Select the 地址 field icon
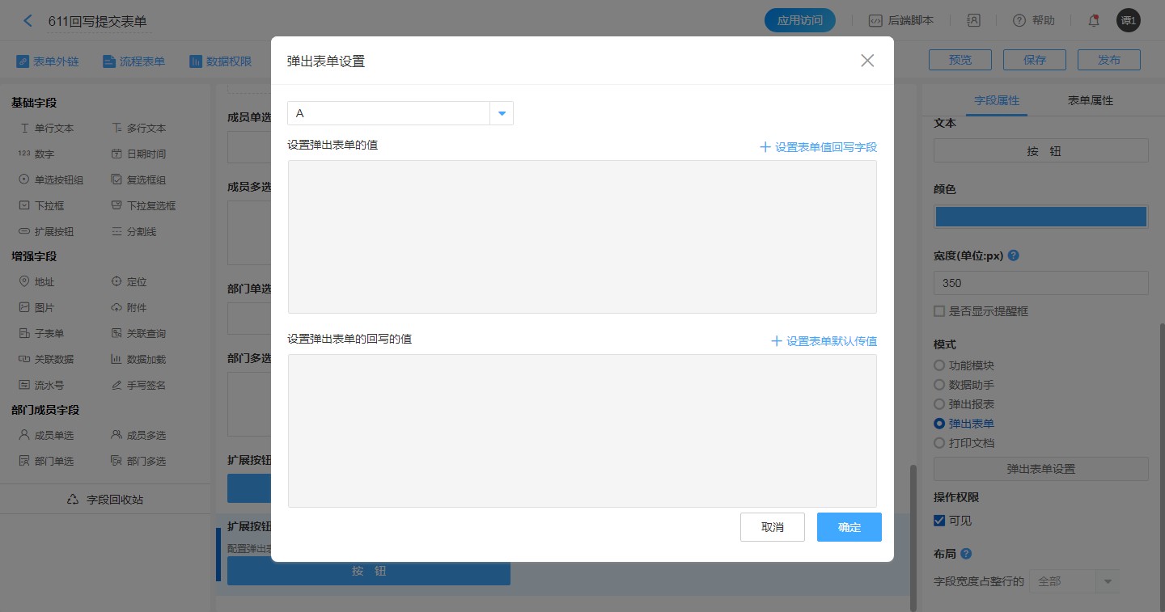This screenshot has width=1165, height=612. (x=24, y=282)
